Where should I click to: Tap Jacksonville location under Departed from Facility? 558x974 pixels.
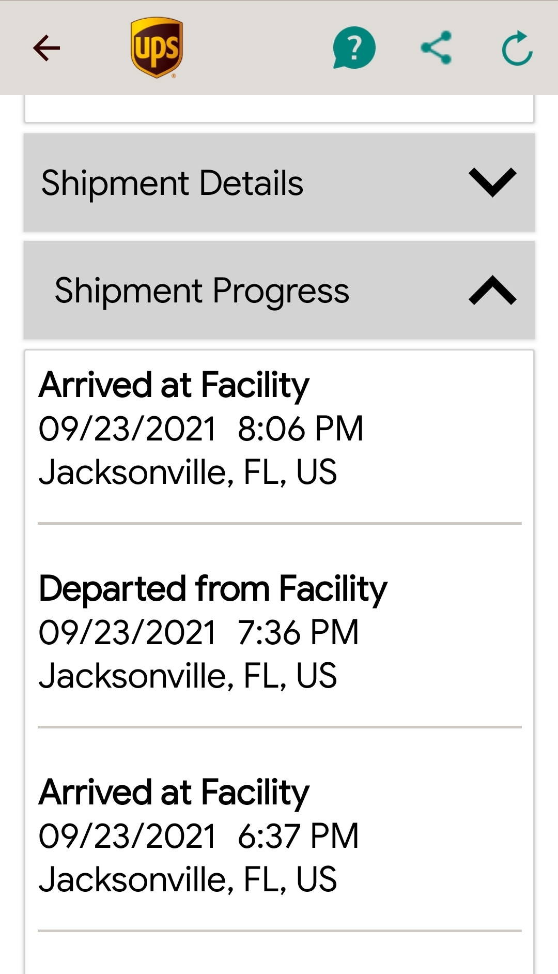188,676
